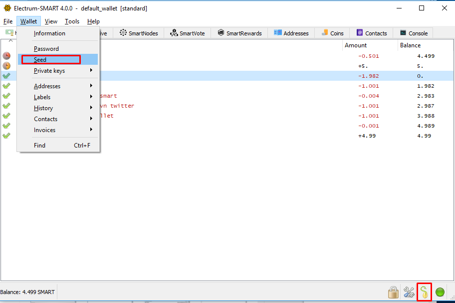Switch to the SmartNodes tab
Viewport: 455px width, 303px height.
pyautogui.click(x=139, y=33)
